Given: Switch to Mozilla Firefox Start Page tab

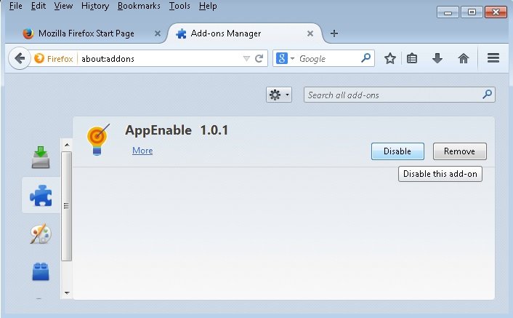Looking at the screenshot, I should [86, 33].
